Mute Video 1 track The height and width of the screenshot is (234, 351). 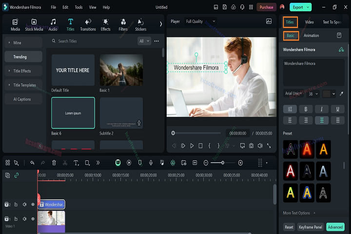25,219
